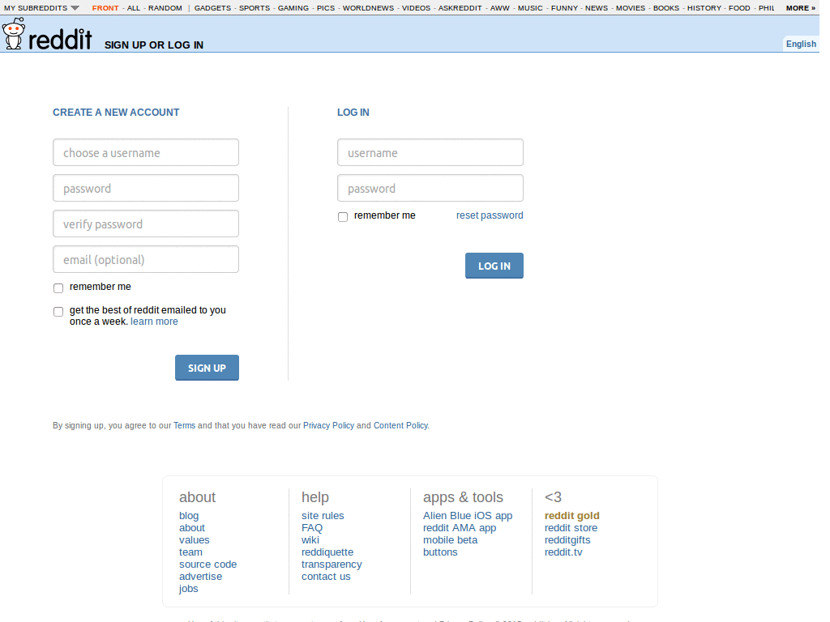Open the wiki footer link

point(310,540)
